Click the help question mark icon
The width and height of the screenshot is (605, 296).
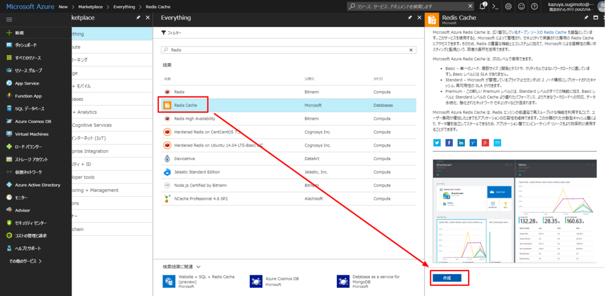[534, 6]
